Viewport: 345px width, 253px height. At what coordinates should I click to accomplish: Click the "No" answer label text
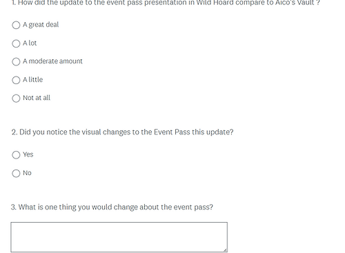[27, 173]
